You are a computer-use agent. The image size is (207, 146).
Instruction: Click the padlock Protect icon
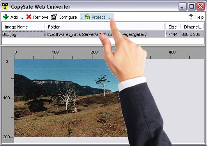(87, 17)
